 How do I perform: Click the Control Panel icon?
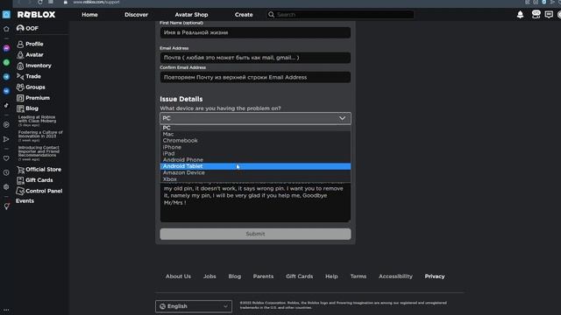click(x=20, y=191)
